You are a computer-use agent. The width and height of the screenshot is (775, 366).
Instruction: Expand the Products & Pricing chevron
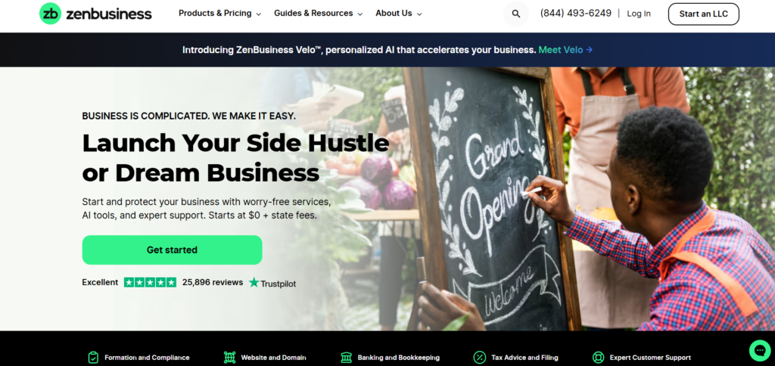pos(259,14)
